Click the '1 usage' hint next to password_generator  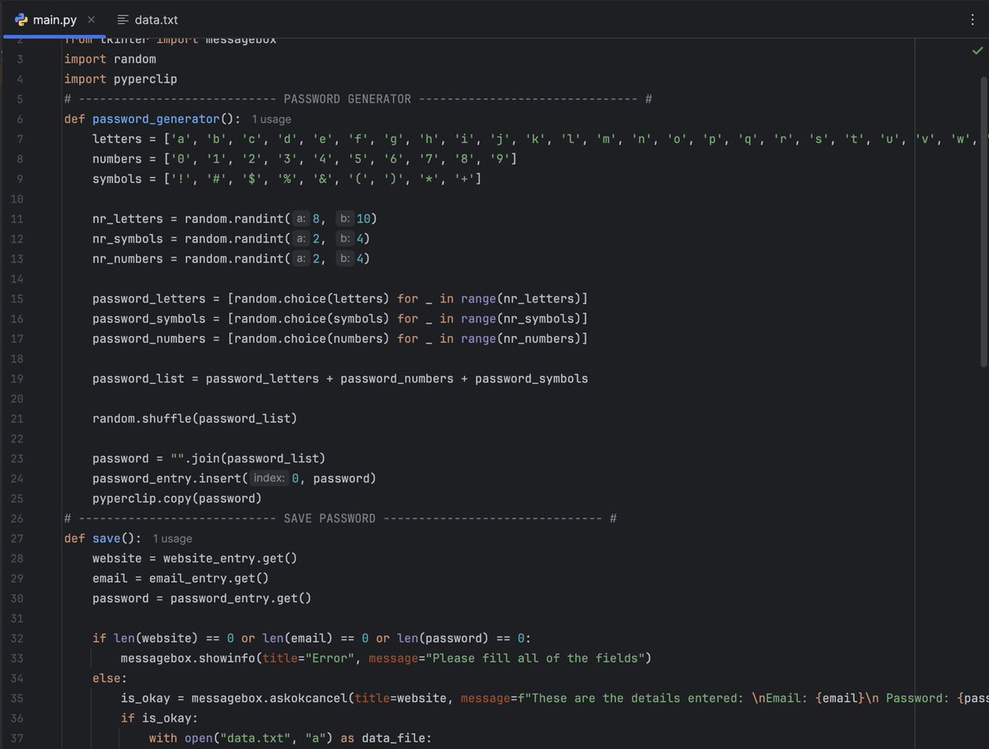tap(271, 119)
